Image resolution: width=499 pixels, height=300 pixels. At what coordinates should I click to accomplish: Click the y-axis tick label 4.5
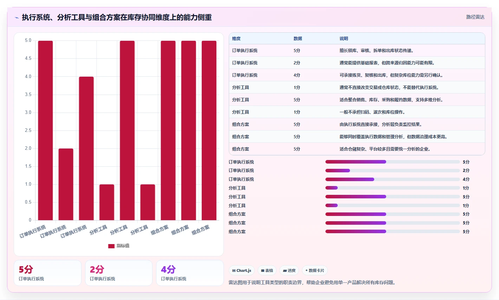[x=28, y=58]
